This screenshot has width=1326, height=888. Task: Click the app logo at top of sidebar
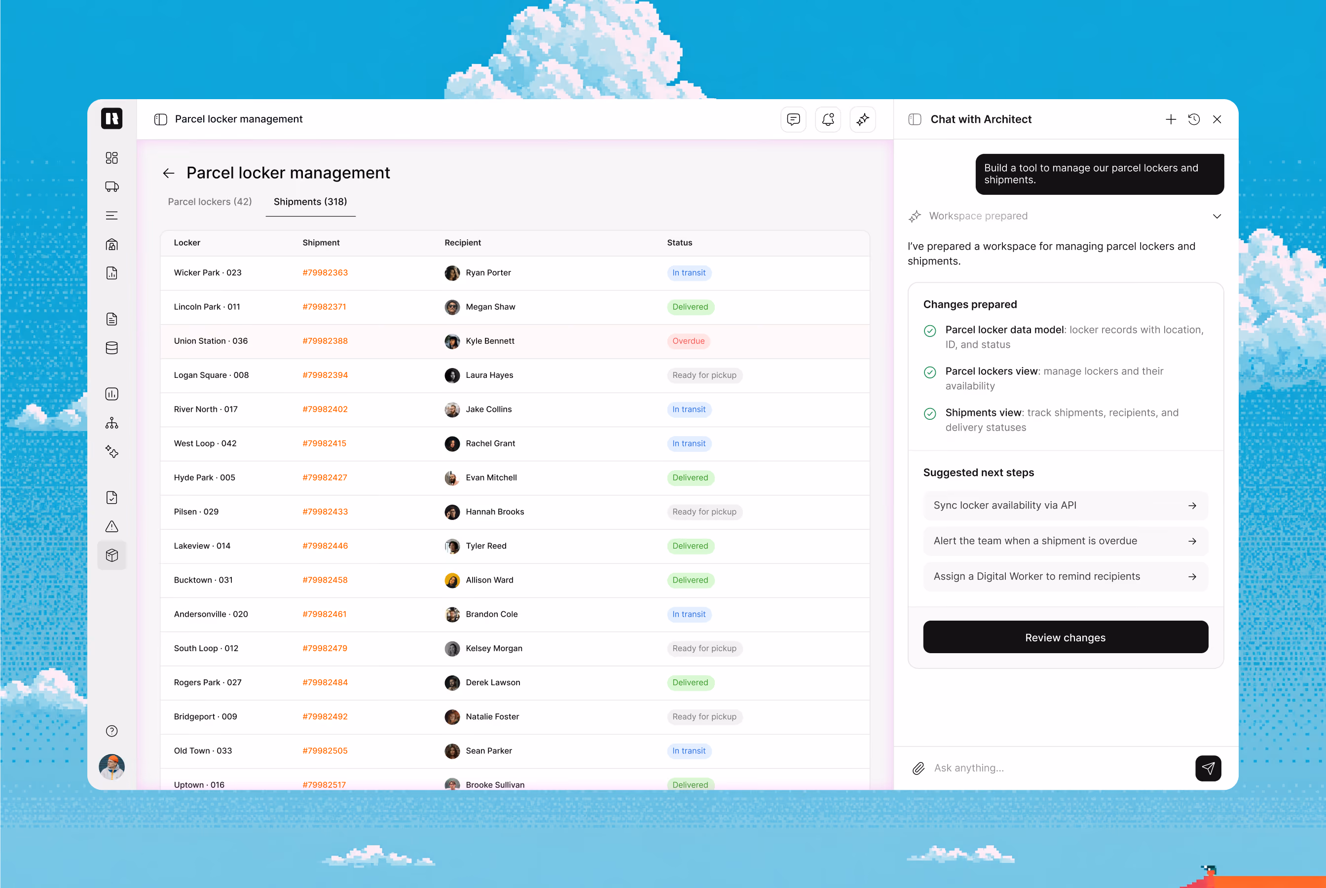[111, 119]
